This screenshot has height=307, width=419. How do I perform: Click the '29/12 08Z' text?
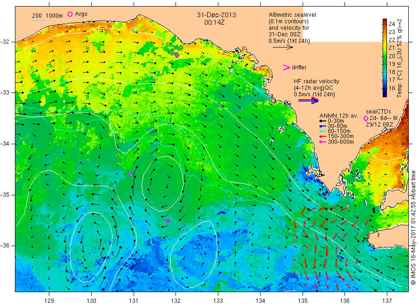(379, 125)
